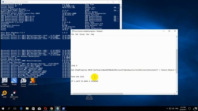
Task: Show hidden system tray icons
Action: (167, 109)
